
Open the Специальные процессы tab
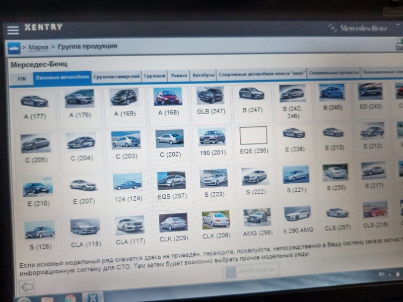[333, 73]
